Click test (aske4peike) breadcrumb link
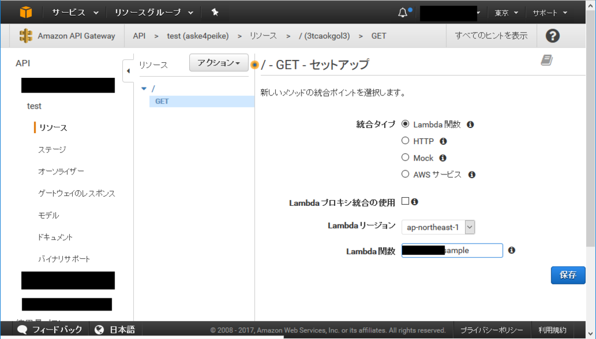596x339 pixels. 198,35
